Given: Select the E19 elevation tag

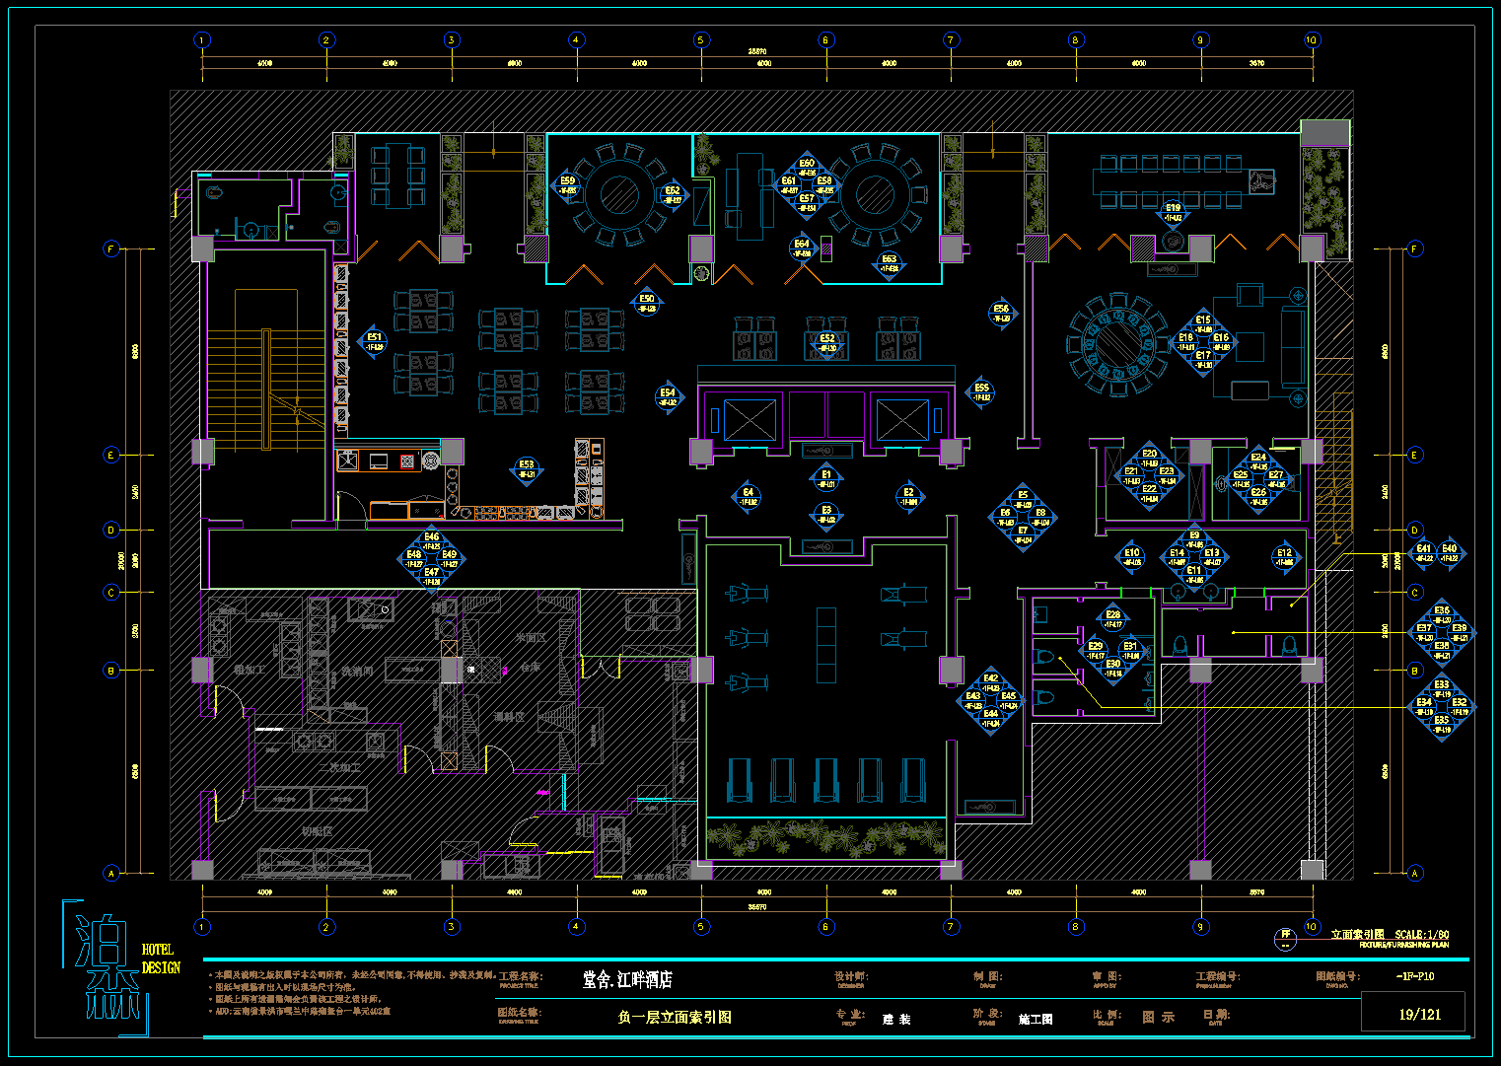Looking at the screenshot, I should click(x=1173, y=213).
